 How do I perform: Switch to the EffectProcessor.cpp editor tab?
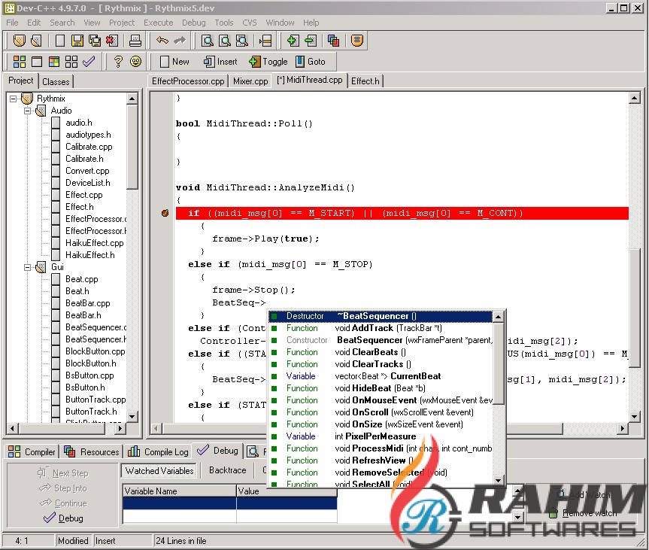(x=188, y=81)
